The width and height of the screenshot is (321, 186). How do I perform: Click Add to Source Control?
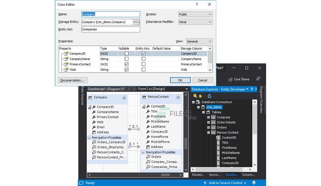pyautogui.click(x=225, y=183)
